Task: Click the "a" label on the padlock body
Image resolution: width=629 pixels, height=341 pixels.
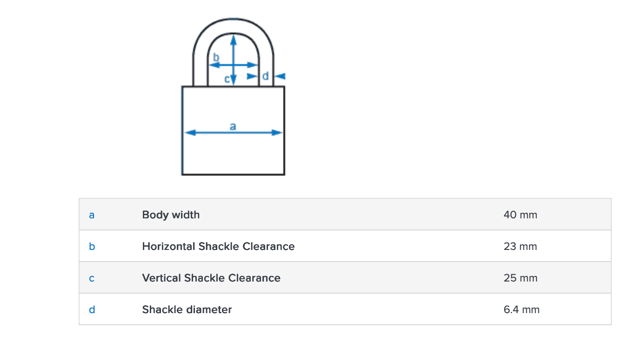Action: pos(233,126)
